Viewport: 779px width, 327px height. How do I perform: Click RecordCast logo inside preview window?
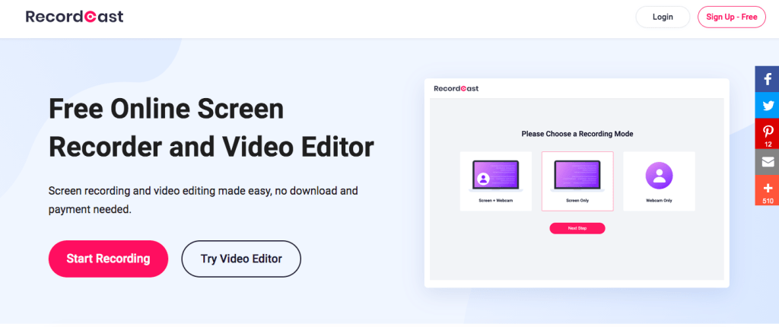[456, 88]
